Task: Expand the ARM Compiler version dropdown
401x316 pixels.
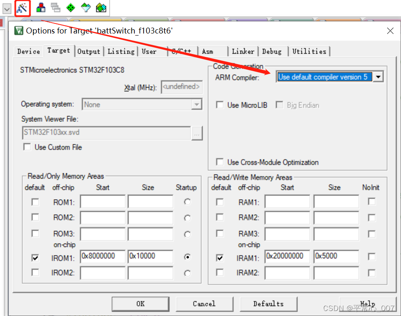Action: [378, 77]
